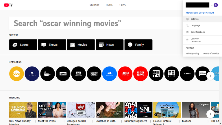Go to the Home tab
The width and height of the screenshot is (222, 125).
[x=109, y=5]
